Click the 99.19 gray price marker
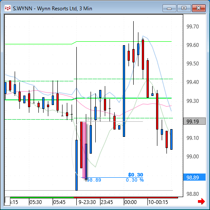 [194, 121]
